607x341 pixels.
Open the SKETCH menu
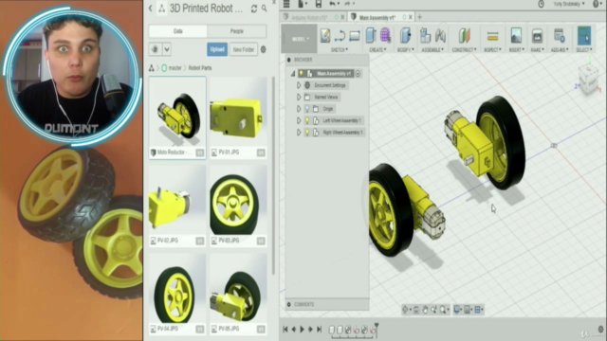click(340, 50)
